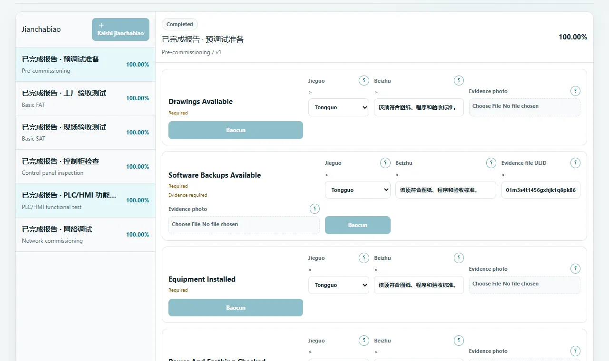Click the Beizhu field for Equipment Installed
Viewport: 609px width, 361px height.
pos(419,285)
